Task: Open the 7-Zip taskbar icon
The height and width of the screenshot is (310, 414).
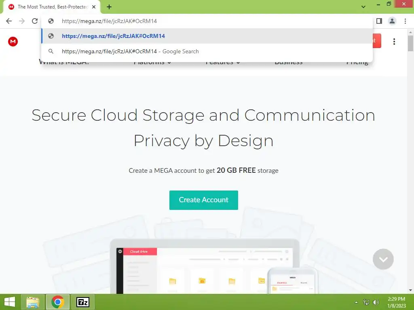Action: [x=83, y=302]
